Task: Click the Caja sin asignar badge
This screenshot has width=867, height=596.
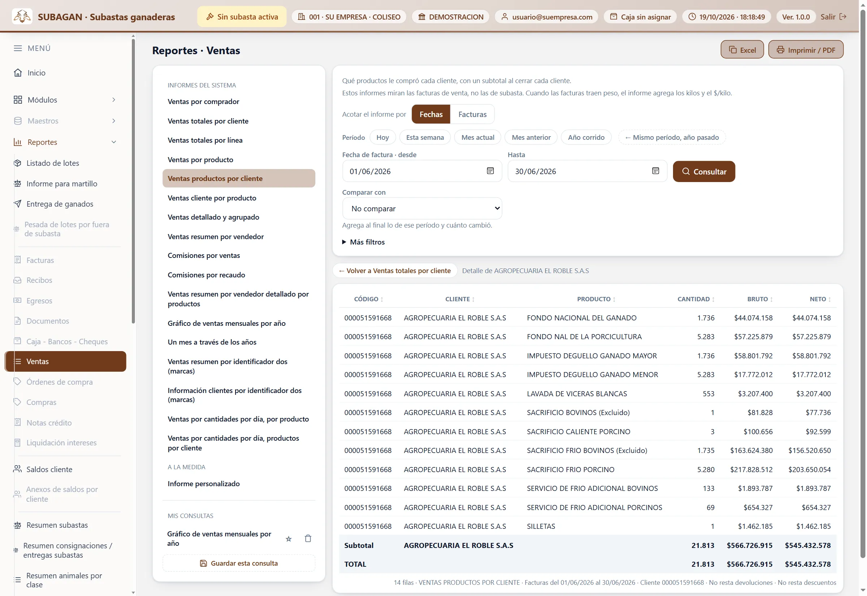Action: (x=640, y=17)
